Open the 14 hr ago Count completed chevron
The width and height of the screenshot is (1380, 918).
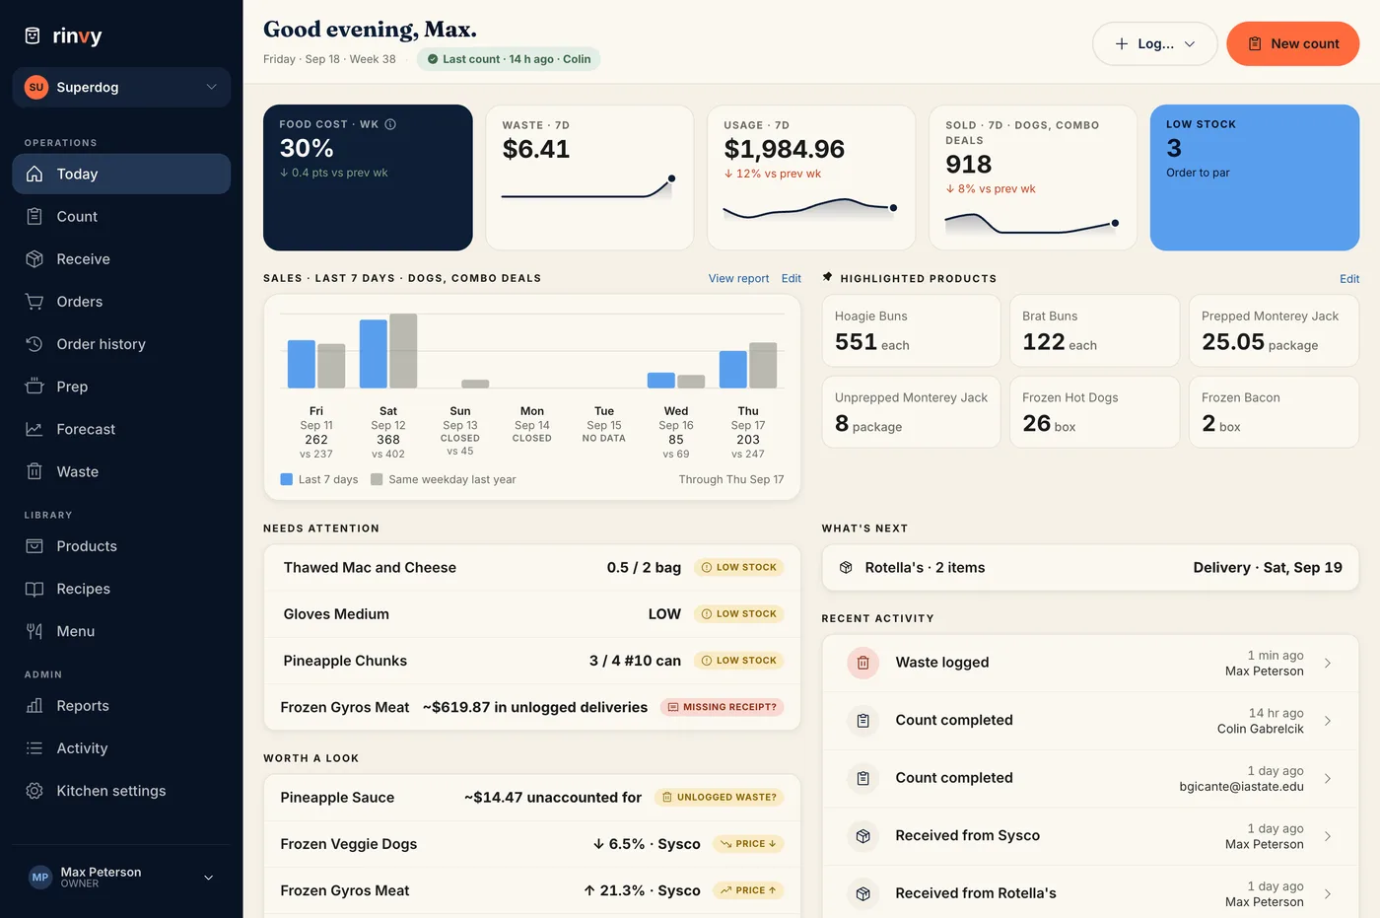pos(1328,721)
